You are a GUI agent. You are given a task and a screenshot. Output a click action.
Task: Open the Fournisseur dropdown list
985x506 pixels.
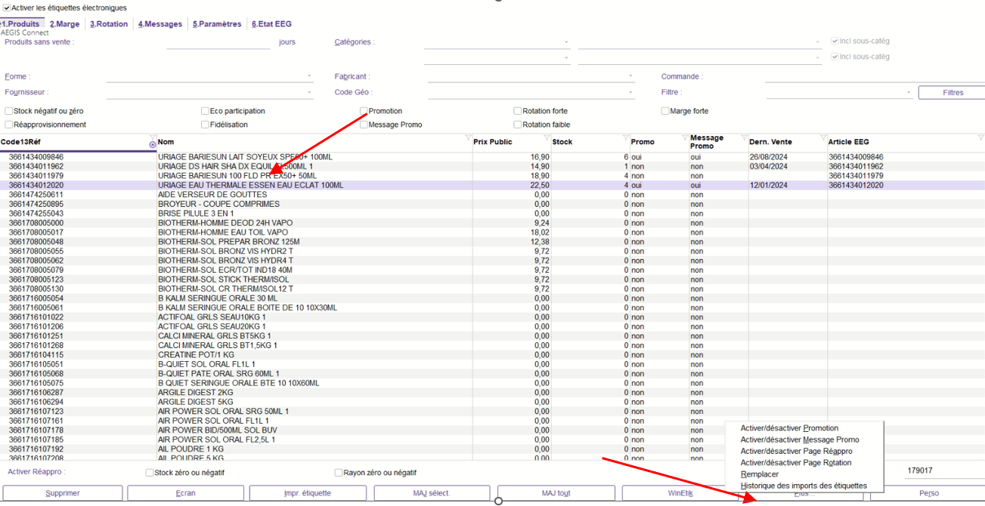click(309, 92)
